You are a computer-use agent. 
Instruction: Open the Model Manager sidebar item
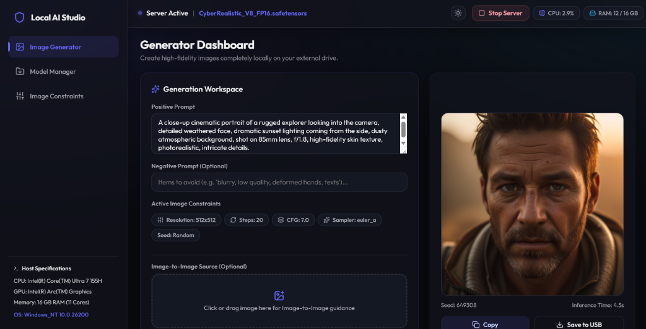64,72
